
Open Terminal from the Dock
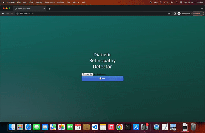128,127
